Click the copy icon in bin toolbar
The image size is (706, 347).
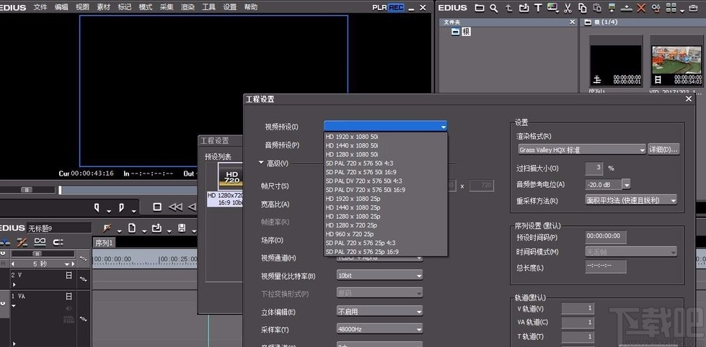[583, 8]
